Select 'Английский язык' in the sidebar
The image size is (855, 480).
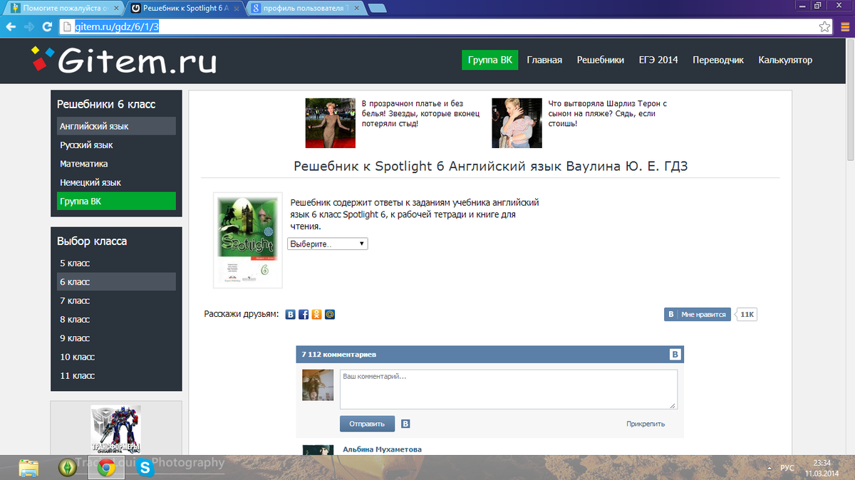116,126
